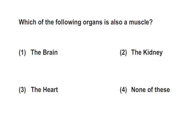
Task: Click the word Brain in option one
Action: (x=50, y=52)
